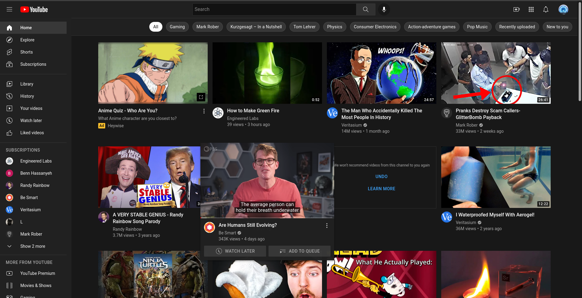The height and width of the screenshot is (298, 582).
Task: Click inside the Search field
Action: (x=274, y=9)
